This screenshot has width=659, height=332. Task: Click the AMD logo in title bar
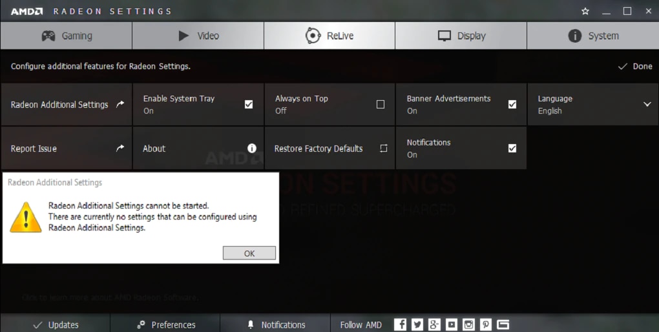(x=26, y=12)
